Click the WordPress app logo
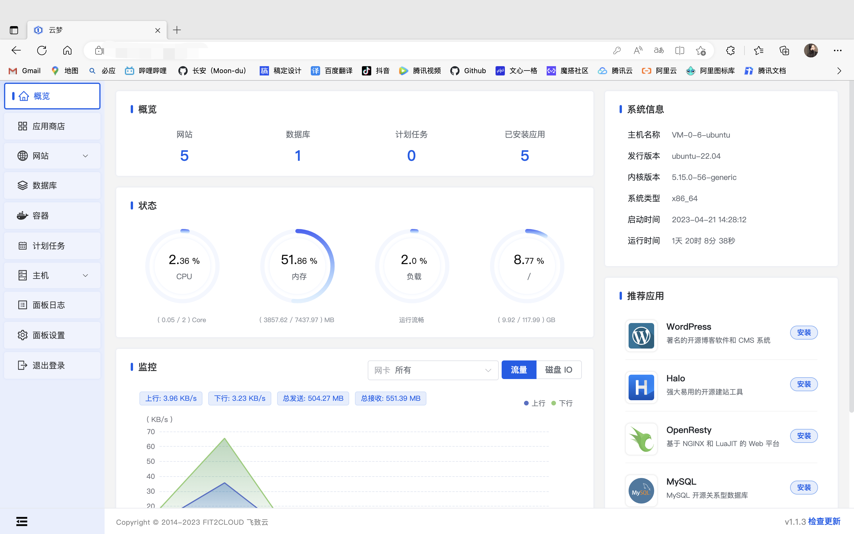This screenshot has width=854, height=534. point(641,335)
